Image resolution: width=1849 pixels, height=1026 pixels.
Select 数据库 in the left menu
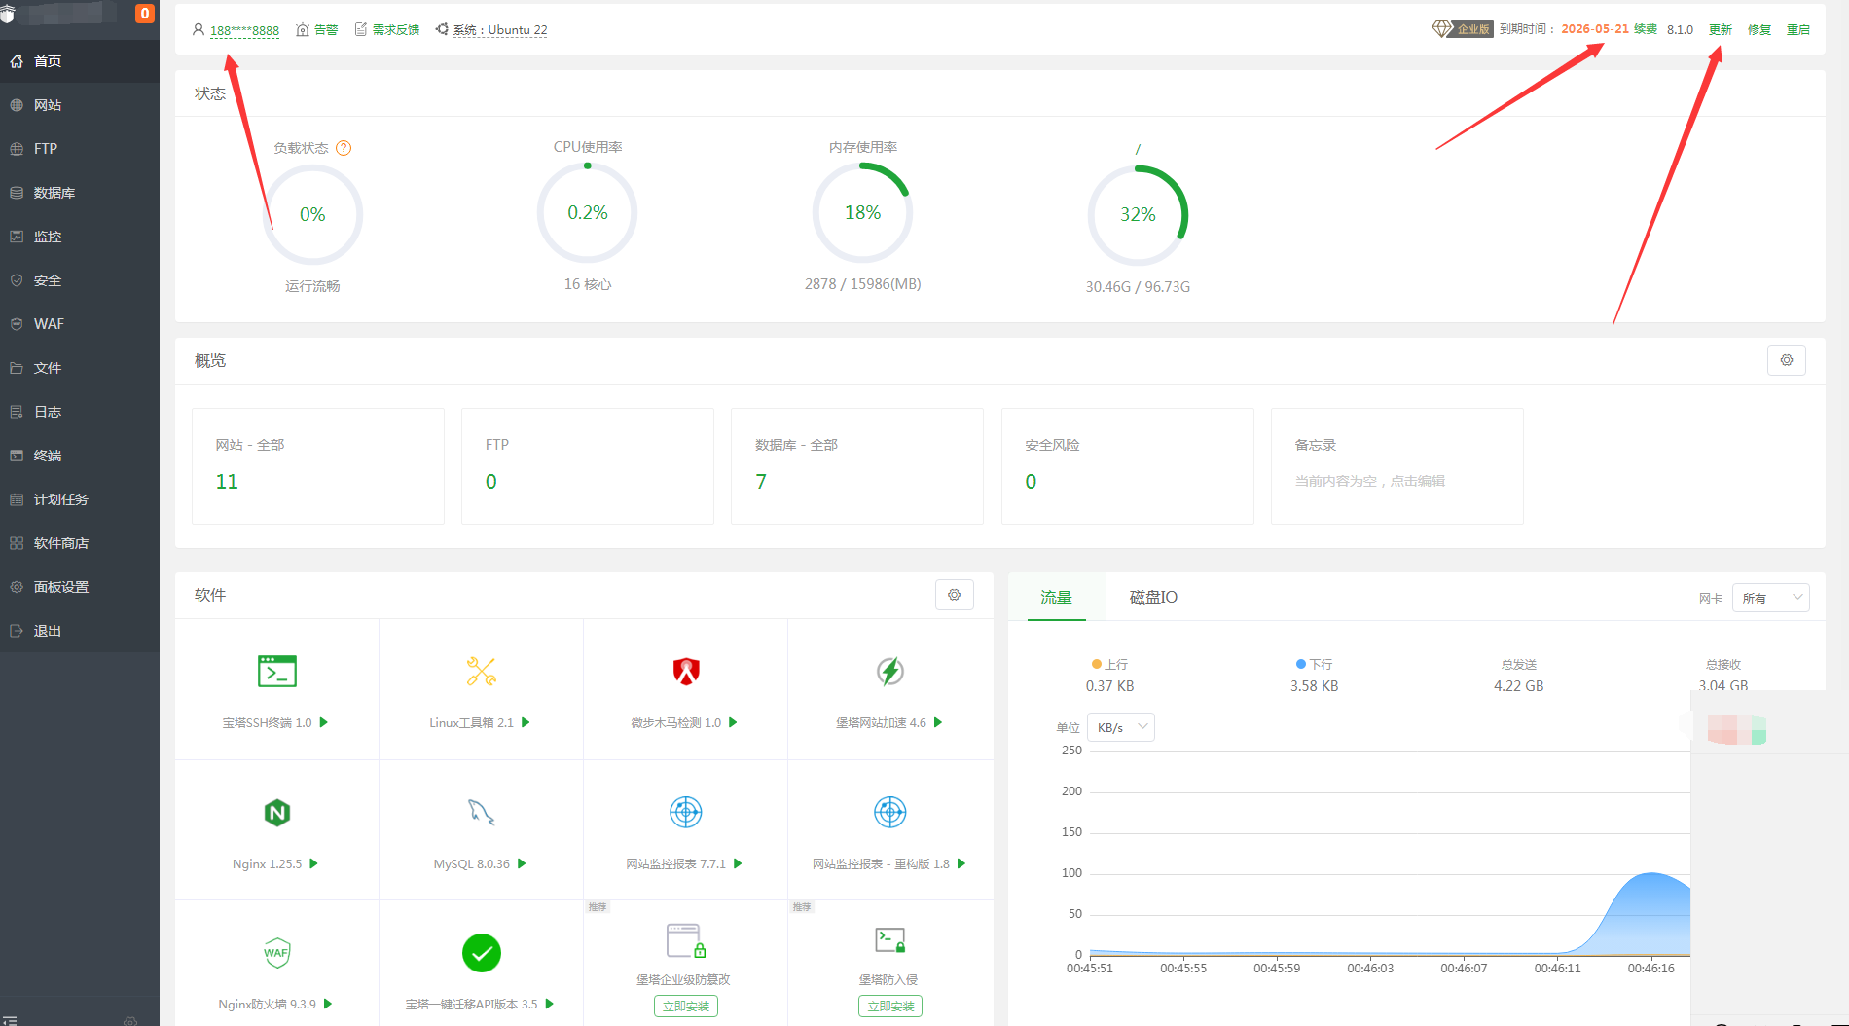(54, 193)
